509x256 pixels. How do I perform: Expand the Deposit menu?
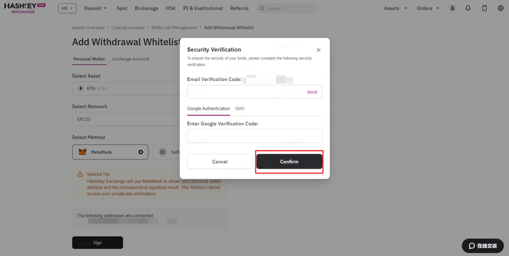(x=95, y=8)
